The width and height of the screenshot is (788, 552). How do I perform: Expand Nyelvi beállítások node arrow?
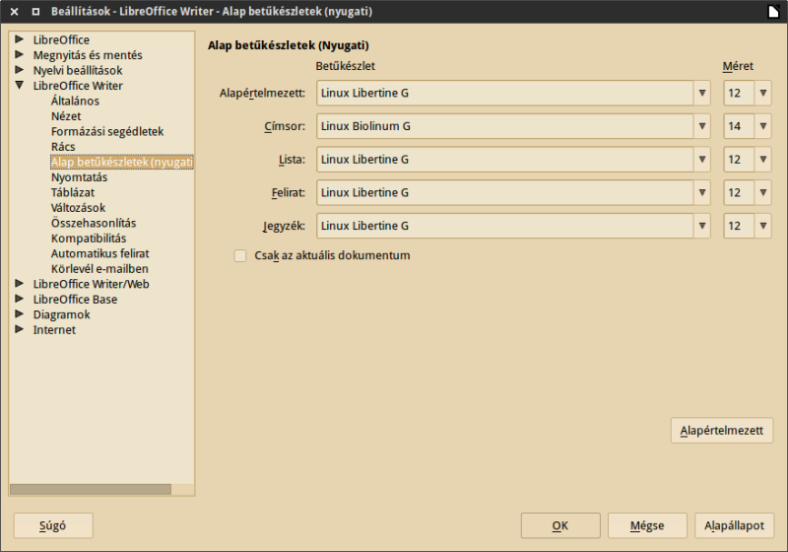(x=20, y=69)
